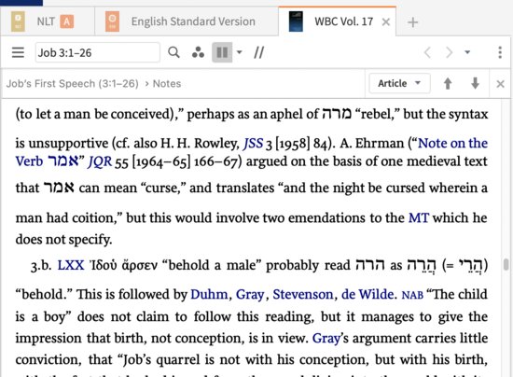Screen dimensions: 513x377
Task: Open the panel three-dot options menu
Action: pyautogui.click(x=500, y=52)
